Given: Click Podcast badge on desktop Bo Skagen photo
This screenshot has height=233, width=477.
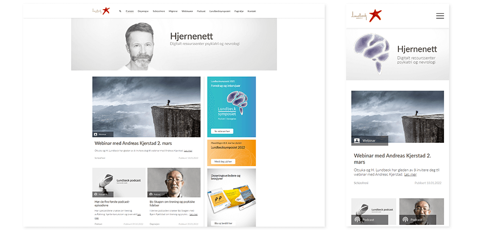Looking at the screenshot, I should point(158,194).
